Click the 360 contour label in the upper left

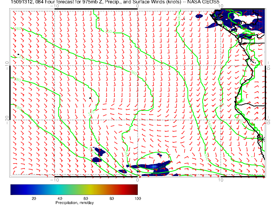coord(18,29)
